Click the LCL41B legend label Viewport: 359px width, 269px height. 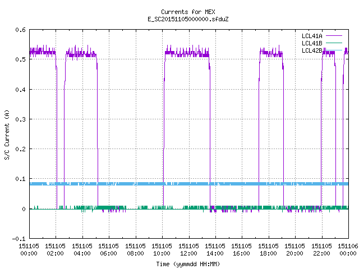(x=312, y=43)
